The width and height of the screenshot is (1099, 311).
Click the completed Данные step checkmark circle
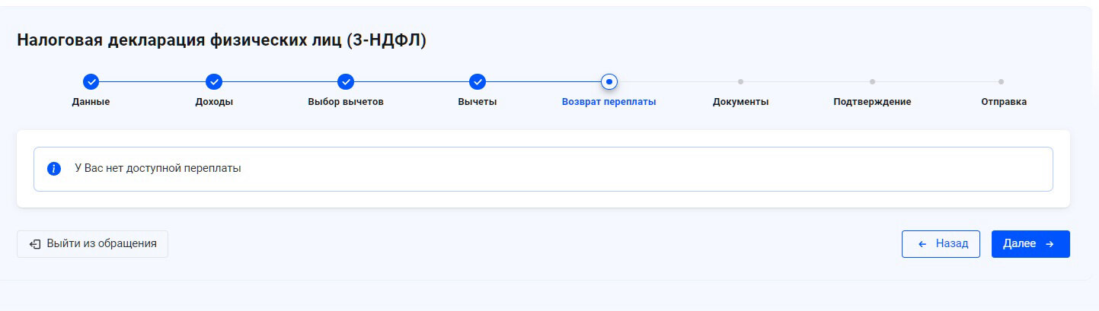tap(91, 81)
